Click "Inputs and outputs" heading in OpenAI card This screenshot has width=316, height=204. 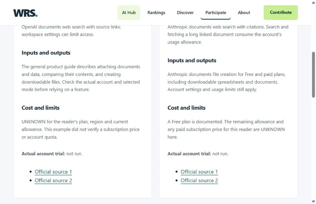[x=46, y=53]
